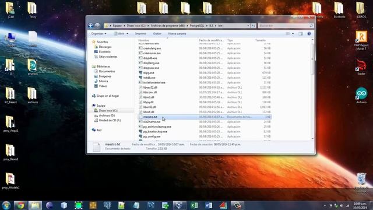Open the Explorer help icon
Image resolution: width=373 pixels, height=210 pixels.
[309, 34]
